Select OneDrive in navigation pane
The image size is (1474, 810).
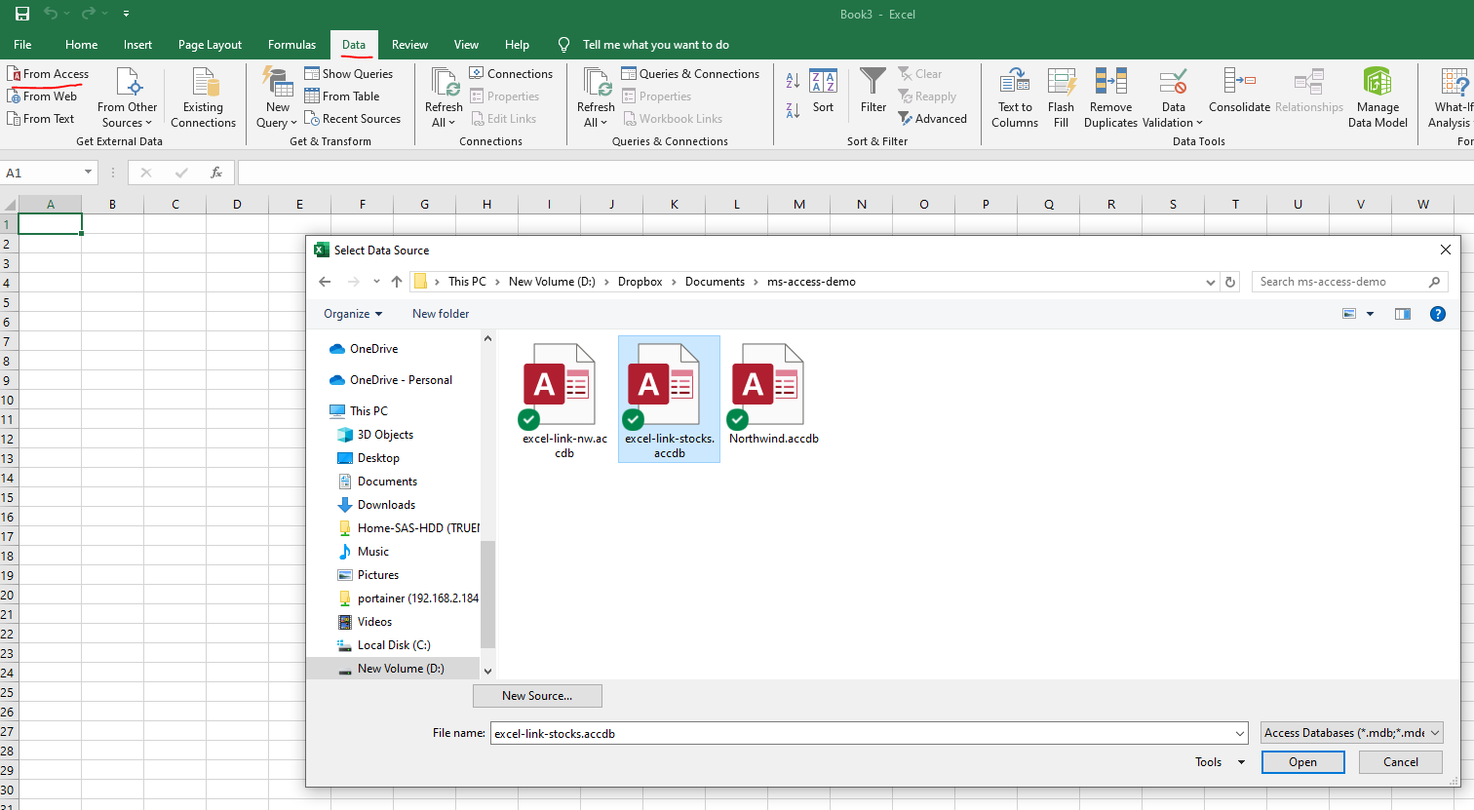coord(373,349)
